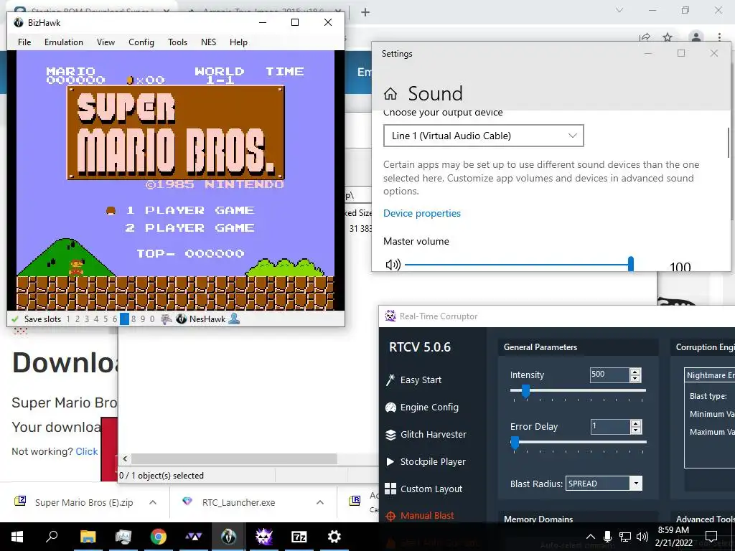Click the green checkmark icon in BizHawk status bar
The image size is (735, 551).
pos(15,319)
